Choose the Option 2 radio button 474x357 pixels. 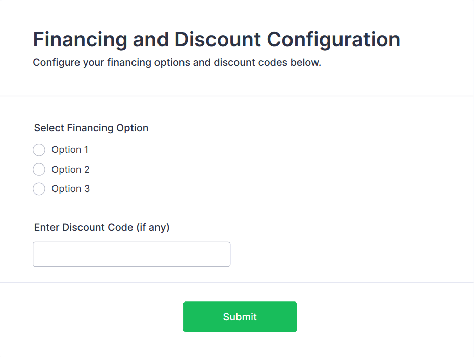(x=39, y=170)
